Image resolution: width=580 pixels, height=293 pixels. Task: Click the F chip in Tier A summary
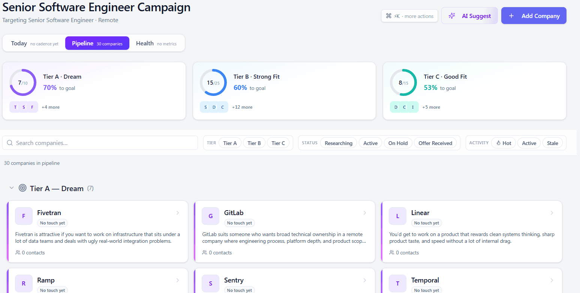point(32,107)
